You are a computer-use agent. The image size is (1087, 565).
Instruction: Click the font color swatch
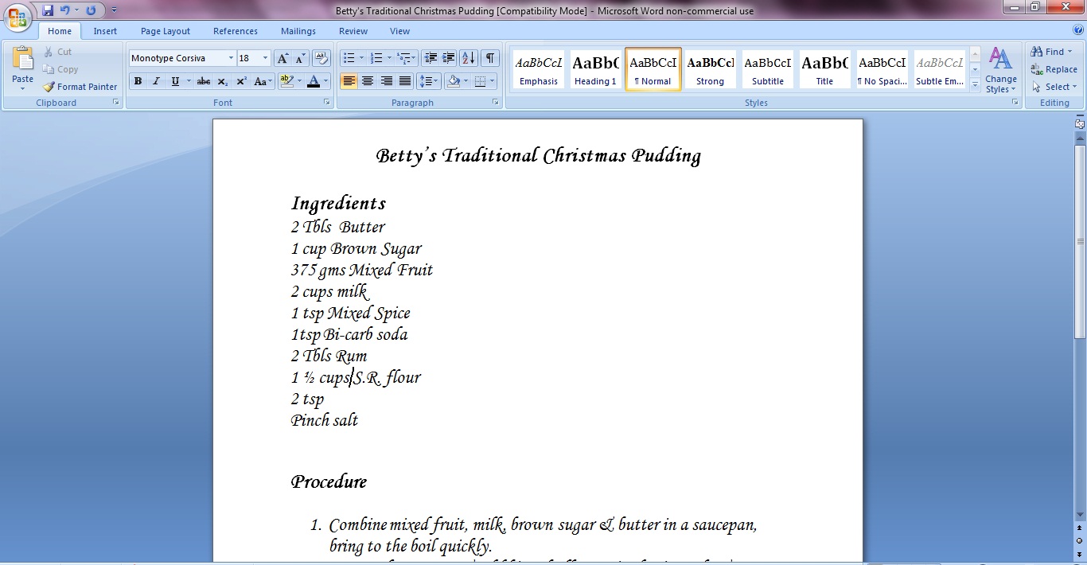point(314,81)
